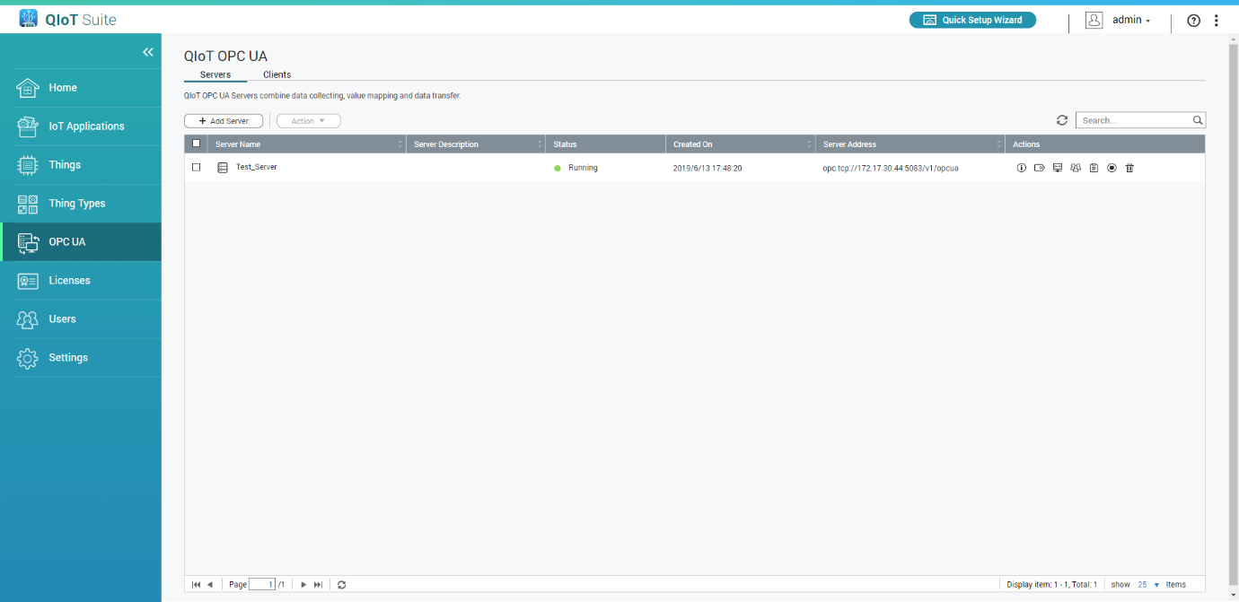Tick the Test_Server row checkbox

197,168
